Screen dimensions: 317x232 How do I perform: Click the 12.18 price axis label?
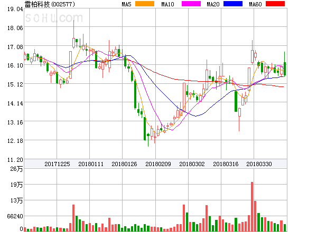tap(15, 141)
